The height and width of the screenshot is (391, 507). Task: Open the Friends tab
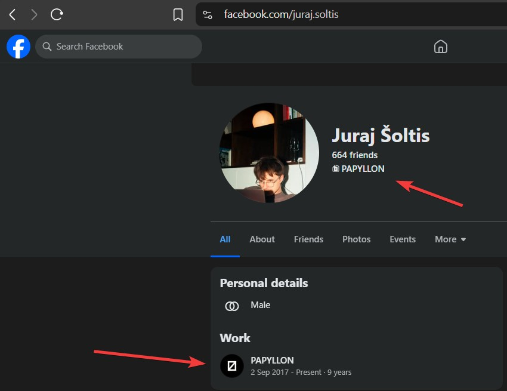[308, 239]
